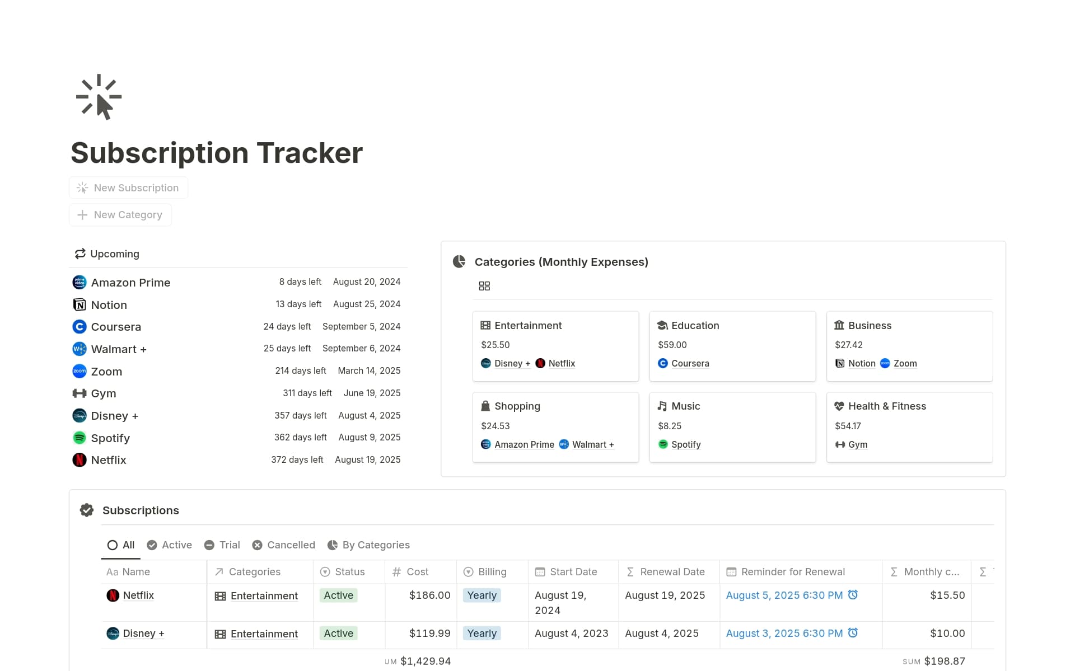Viewport: 1075px width, 671px height.
Task: Open the All tab in Subscriptions
Action: point(121,545)
